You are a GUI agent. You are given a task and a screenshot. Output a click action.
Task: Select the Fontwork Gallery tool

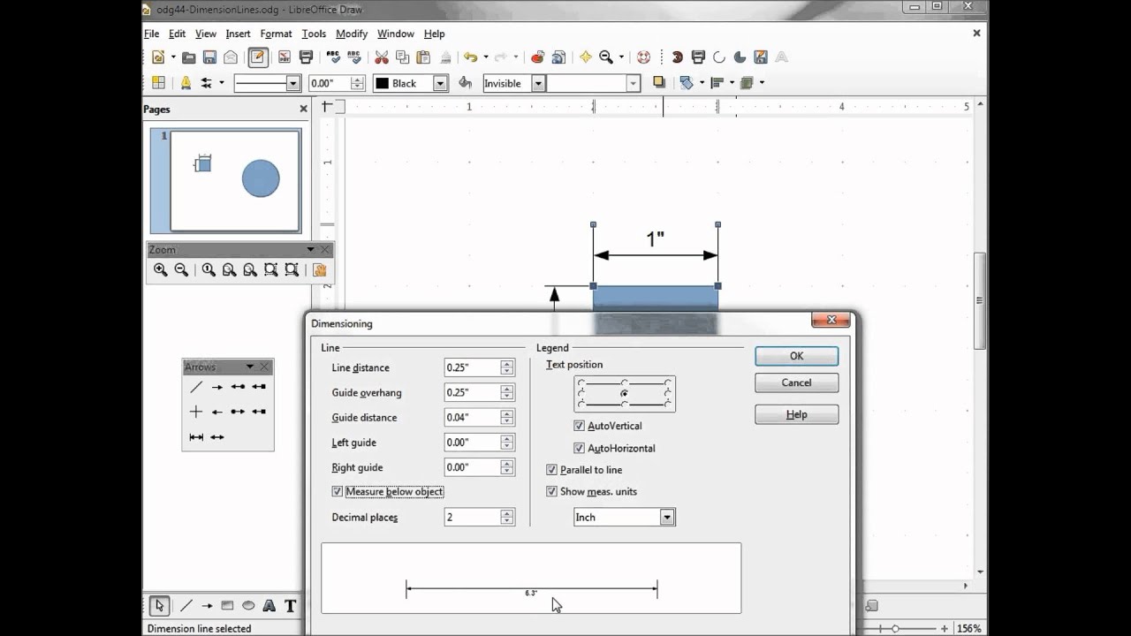pyautogui.click(x=269, y=605)
